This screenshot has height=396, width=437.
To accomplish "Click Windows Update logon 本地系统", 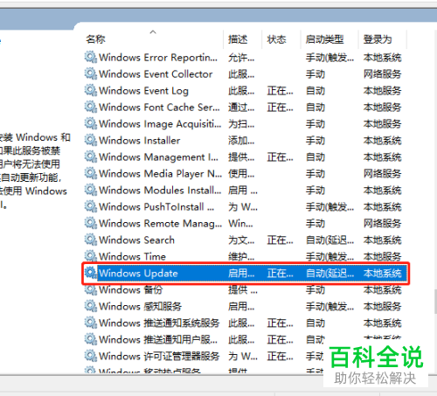I will coord(382,274).
